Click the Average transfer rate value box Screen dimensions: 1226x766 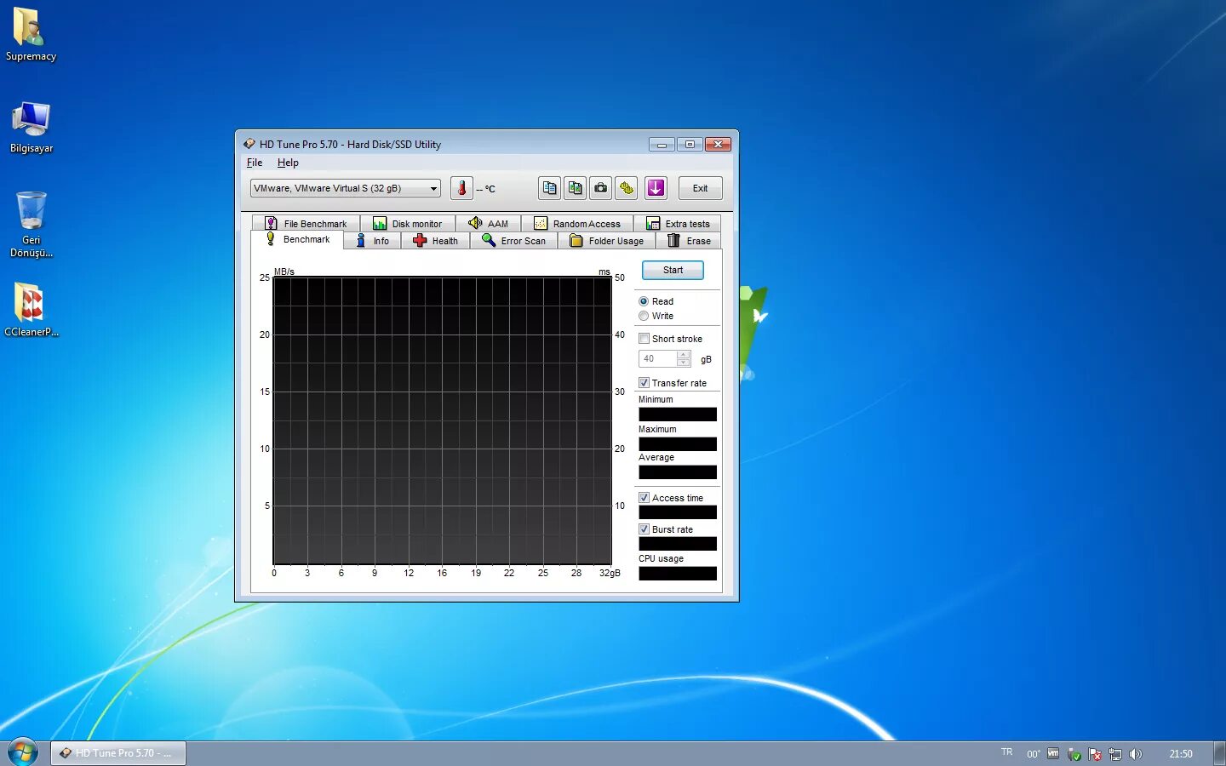(678, 472)
